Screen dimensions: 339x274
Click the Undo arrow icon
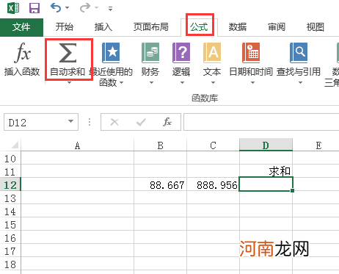tap(56, 8)
